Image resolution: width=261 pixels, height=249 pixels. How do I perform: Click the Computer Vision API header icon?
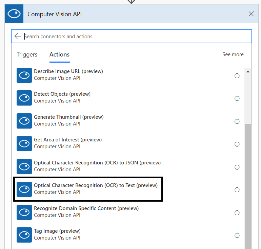[x=14, y=14]
